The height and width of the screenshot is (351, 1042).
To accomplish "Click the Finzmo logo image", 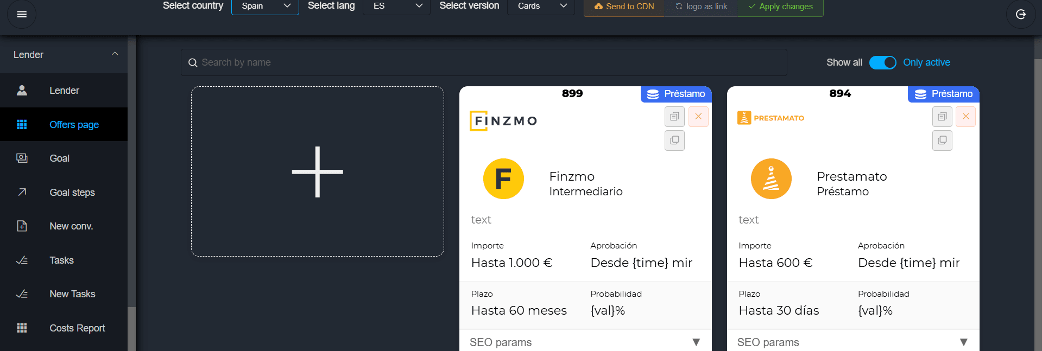I will [503, 121].
